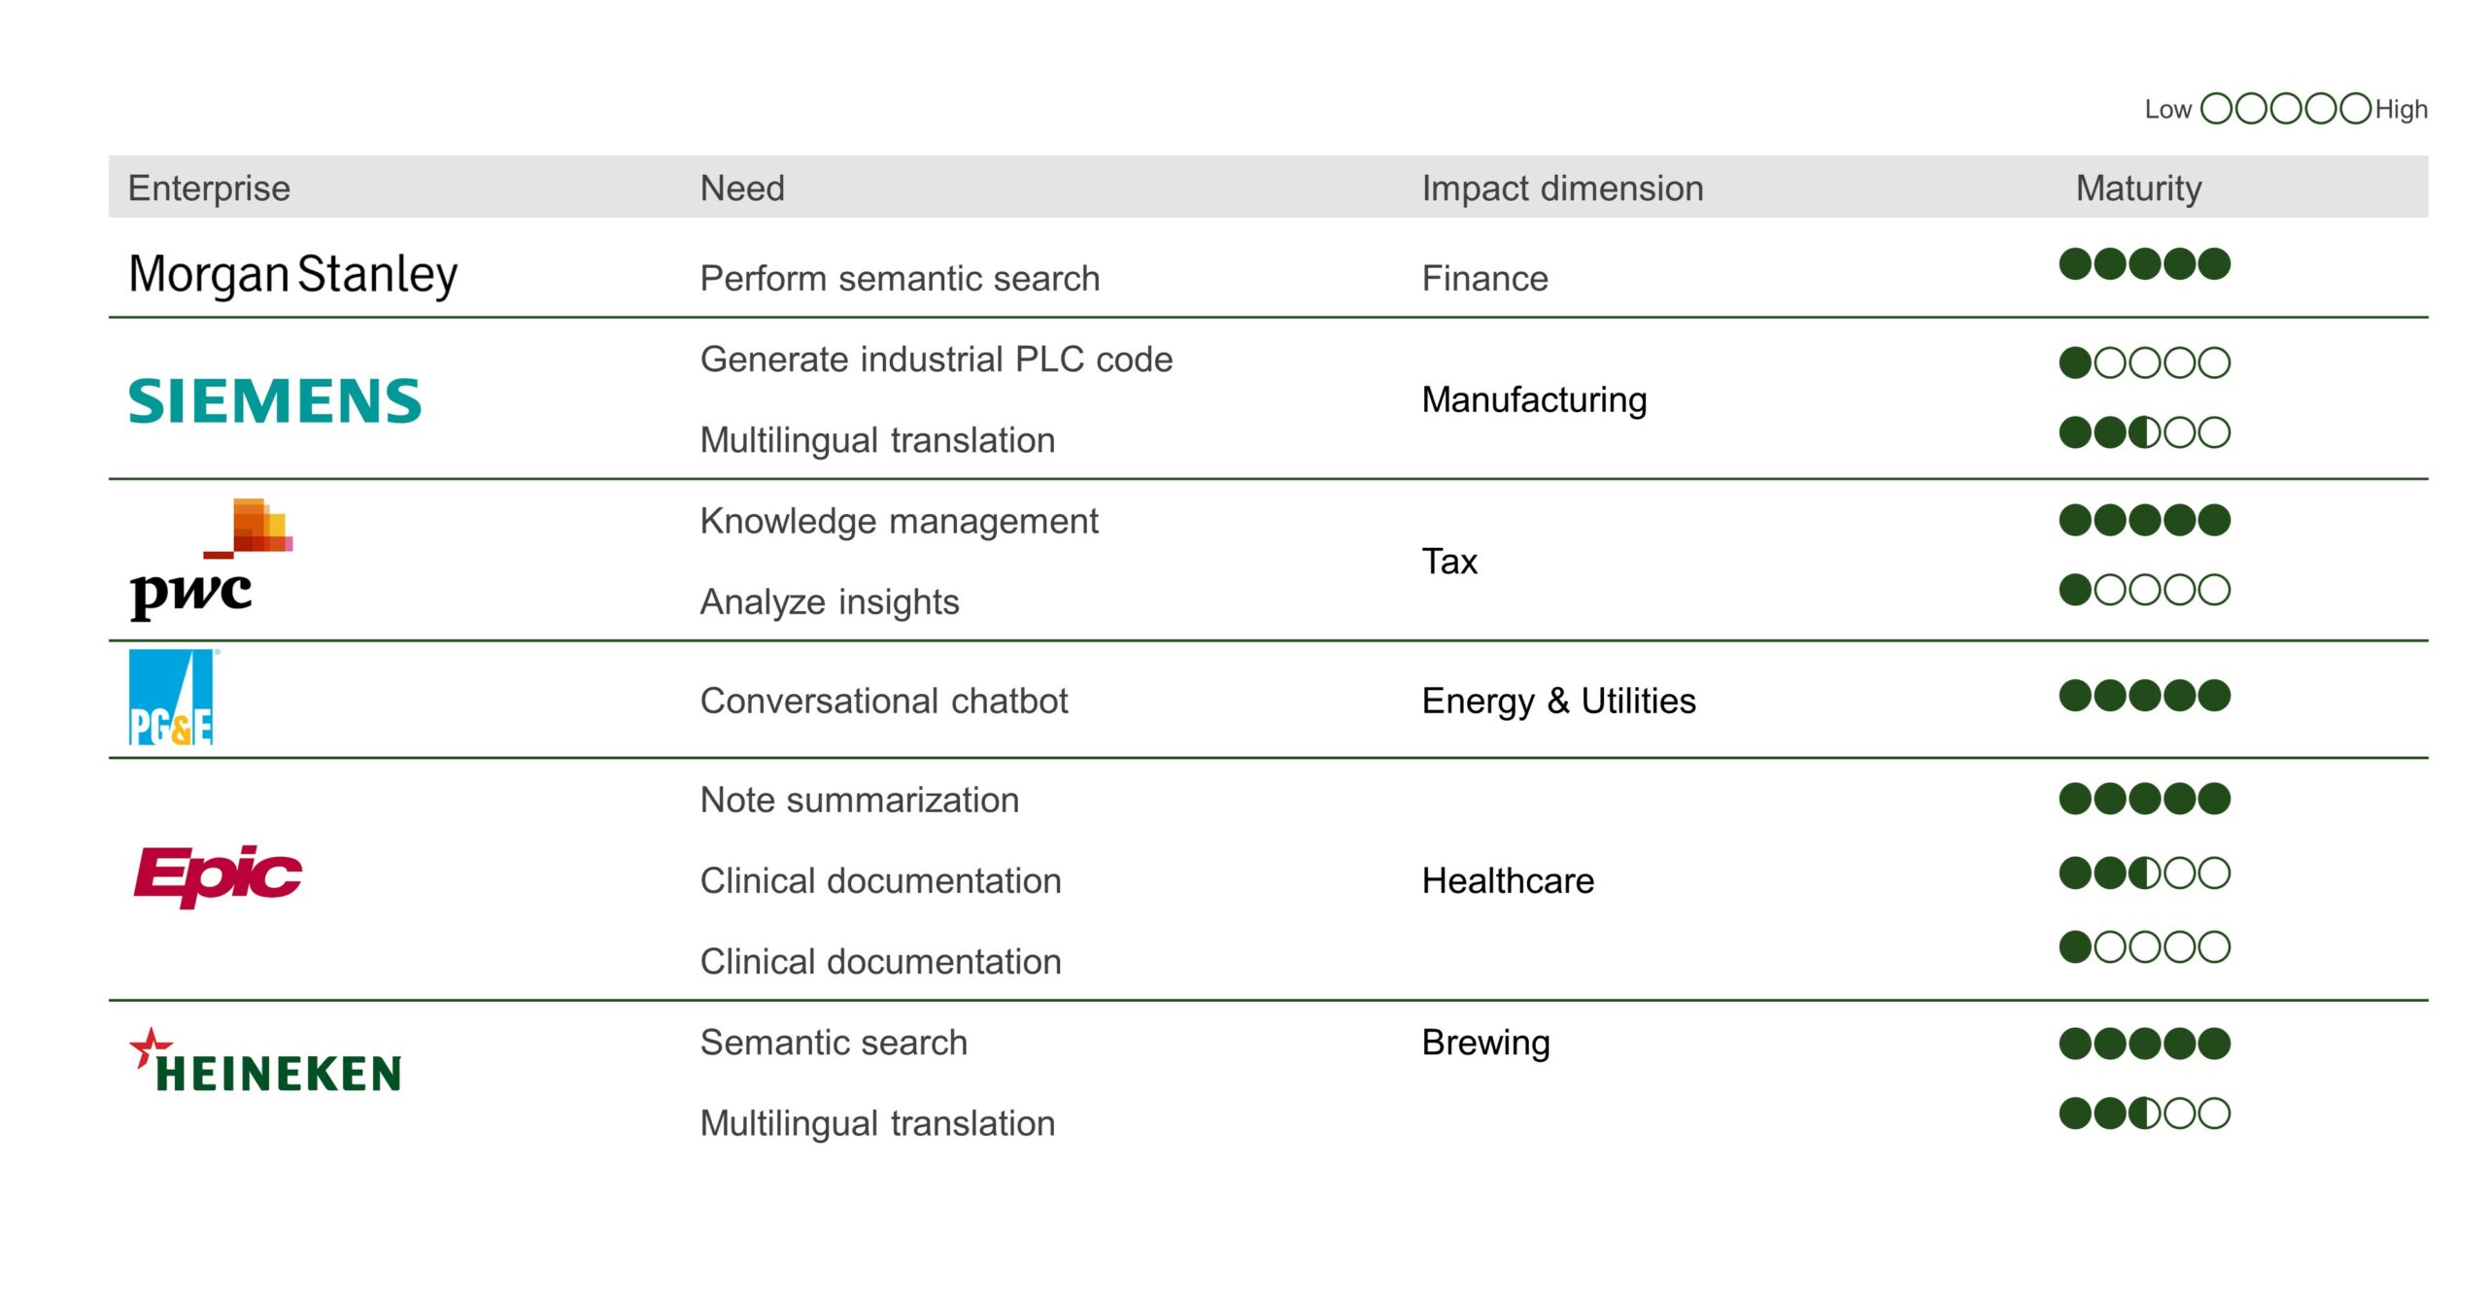2487x1302 pixels.
Task: Click the Morgan Stanley logo
Action: [292, 275]
